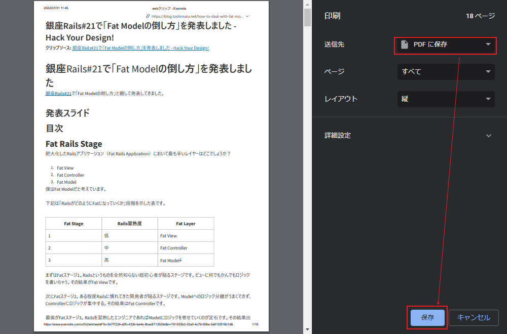Viewport: 507px width, 334px height.
Task: Click the 'Rails習熟度' table header
Action: tap(130, 224)
